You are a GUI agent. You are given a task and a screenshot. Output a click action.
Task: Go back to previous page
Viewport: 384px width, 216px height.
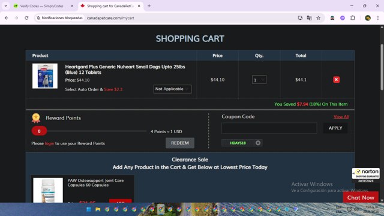(x=7, y=18)
